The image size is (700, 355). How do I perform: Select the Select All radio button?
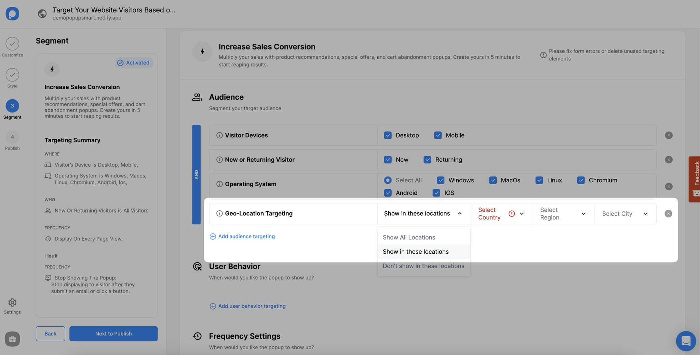tap(388, 180)
